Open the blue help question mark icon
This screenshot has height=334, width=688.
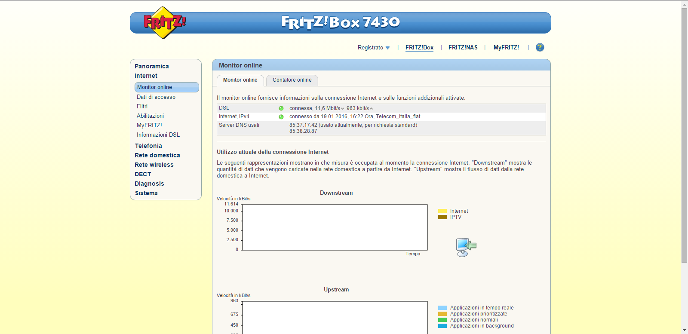(x=540, y=47)
